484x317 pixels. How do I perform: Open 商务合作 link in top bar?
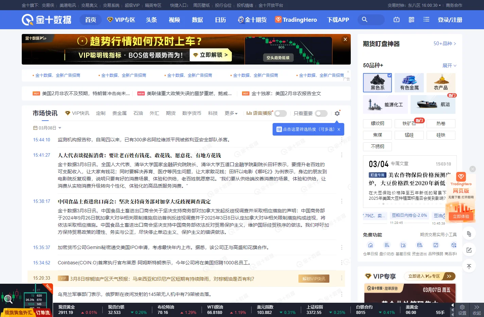tap(454, 5)
